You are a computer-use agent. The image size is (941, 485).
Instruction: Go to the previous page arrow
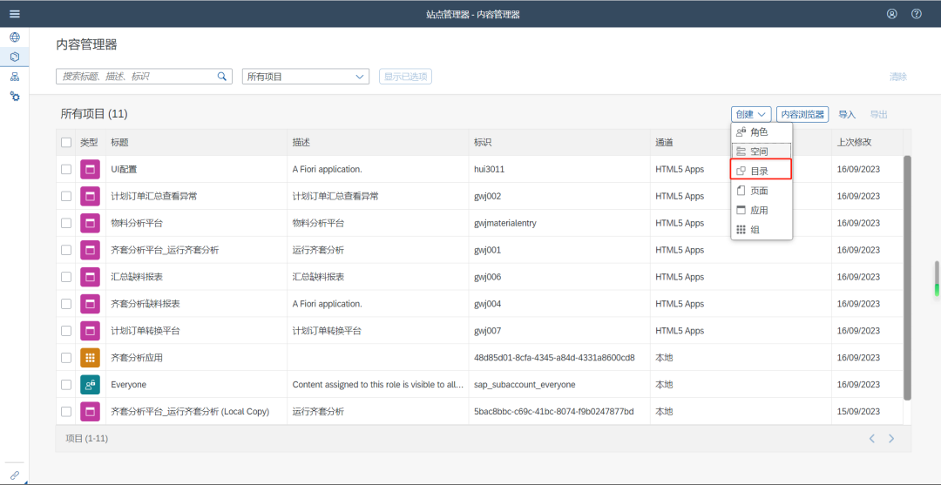pyautogui.click(x=872, y=439)
